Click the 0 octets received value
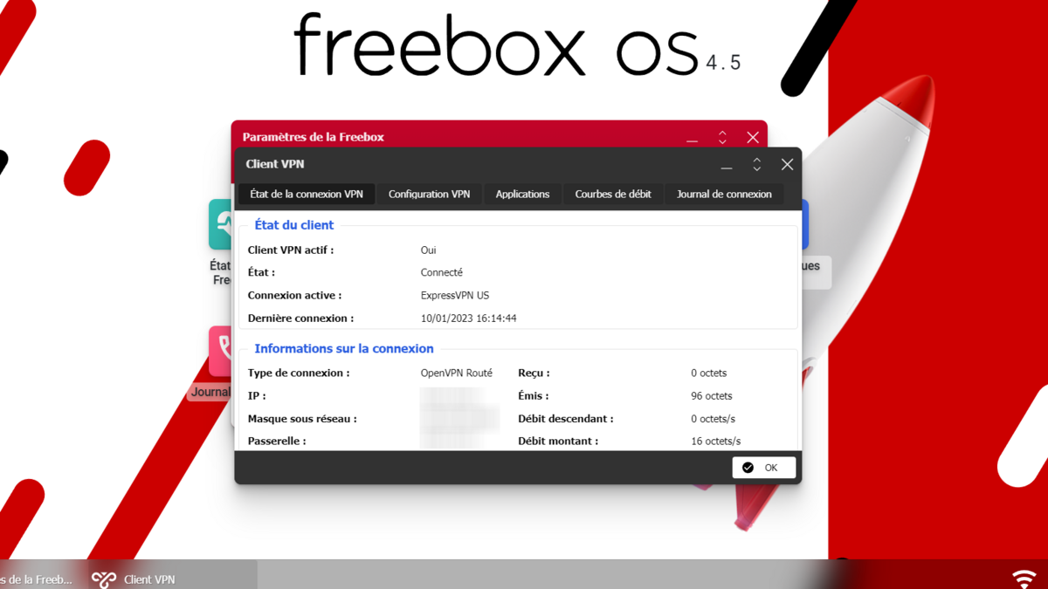 (x=708, y=373)
